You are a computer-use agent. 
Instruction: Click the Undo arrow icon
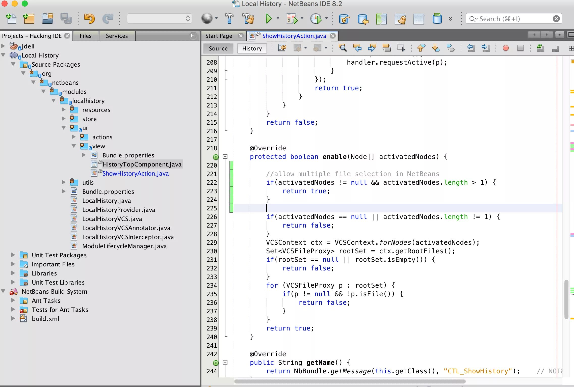[89, 19]
